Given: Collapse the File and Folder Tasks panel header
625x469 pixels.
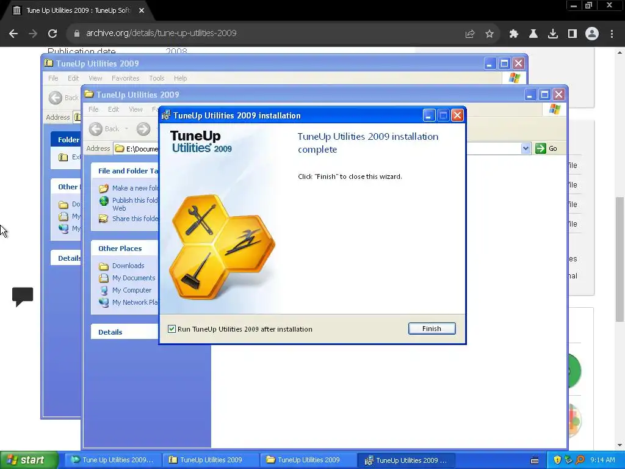Looking at the screenshot, I should click(x=125, y=171).
